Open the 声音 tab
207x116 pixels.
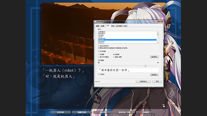tap(113, 26)
